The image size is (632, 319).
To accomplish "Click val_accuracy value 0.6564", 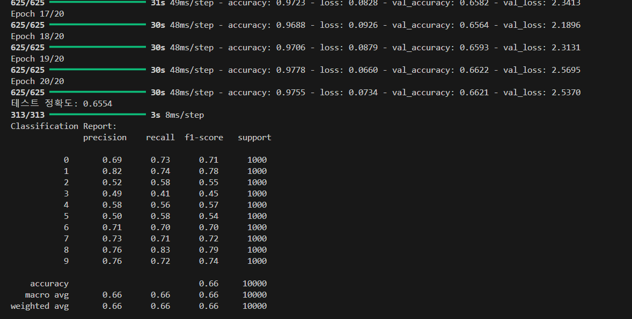I will coord(474,25).
